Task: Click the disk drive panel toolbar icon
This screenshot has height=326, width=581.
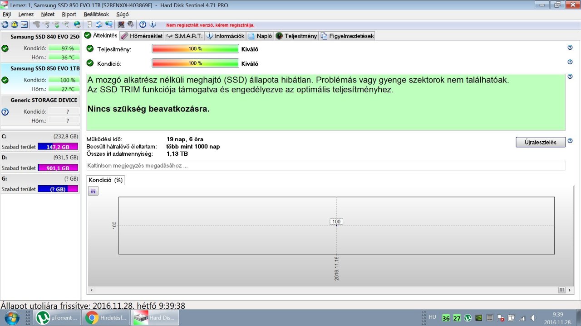Action: (x=24, y=24)
